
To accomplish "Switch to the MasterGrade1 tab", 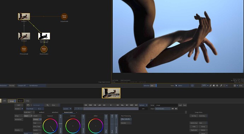I will coord(69,112).
